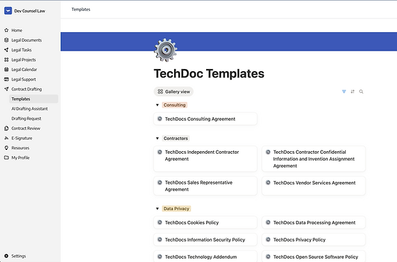
Task: Click the large gear page icon
Action: pyautogui.click(x=166, y=50)
